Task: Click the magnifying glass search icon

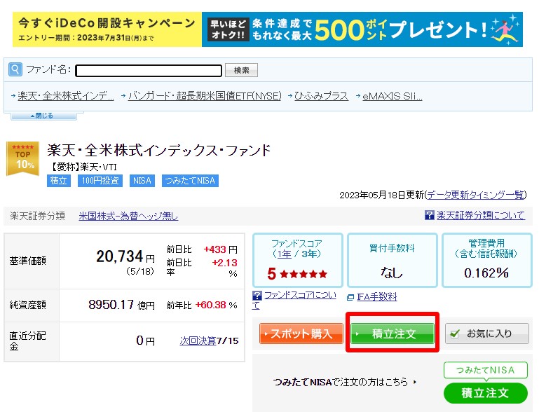Action: (15, 69)
